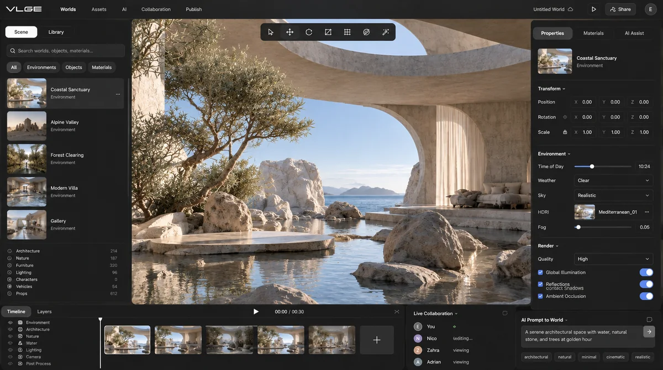
Task: Pick the Scale tool icon
Action: pos(328,32)
